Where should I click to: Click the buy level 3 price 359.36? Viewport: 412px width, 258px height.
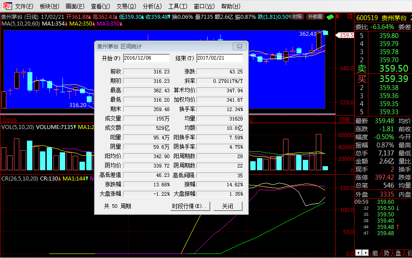coord(389,95)
